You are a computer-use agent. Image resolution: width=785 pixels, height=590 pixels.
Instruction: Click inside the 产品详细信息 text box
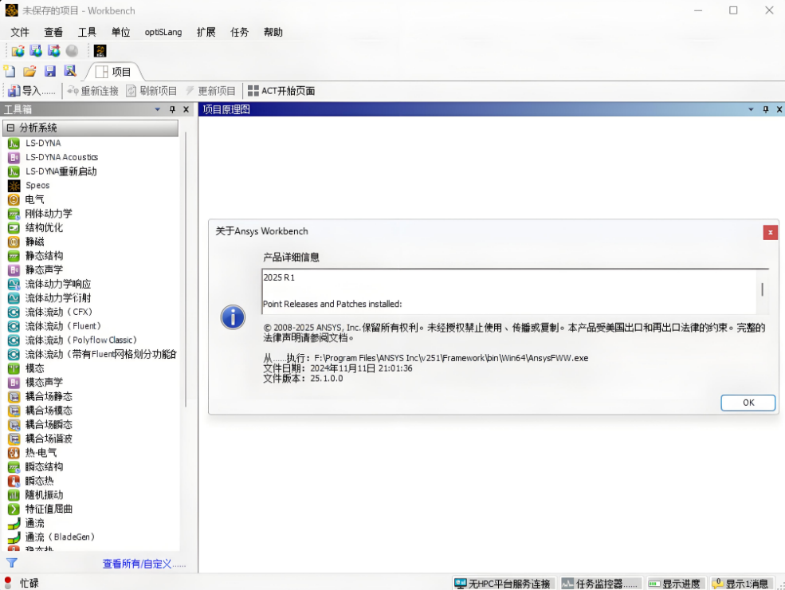click(509, 292)
